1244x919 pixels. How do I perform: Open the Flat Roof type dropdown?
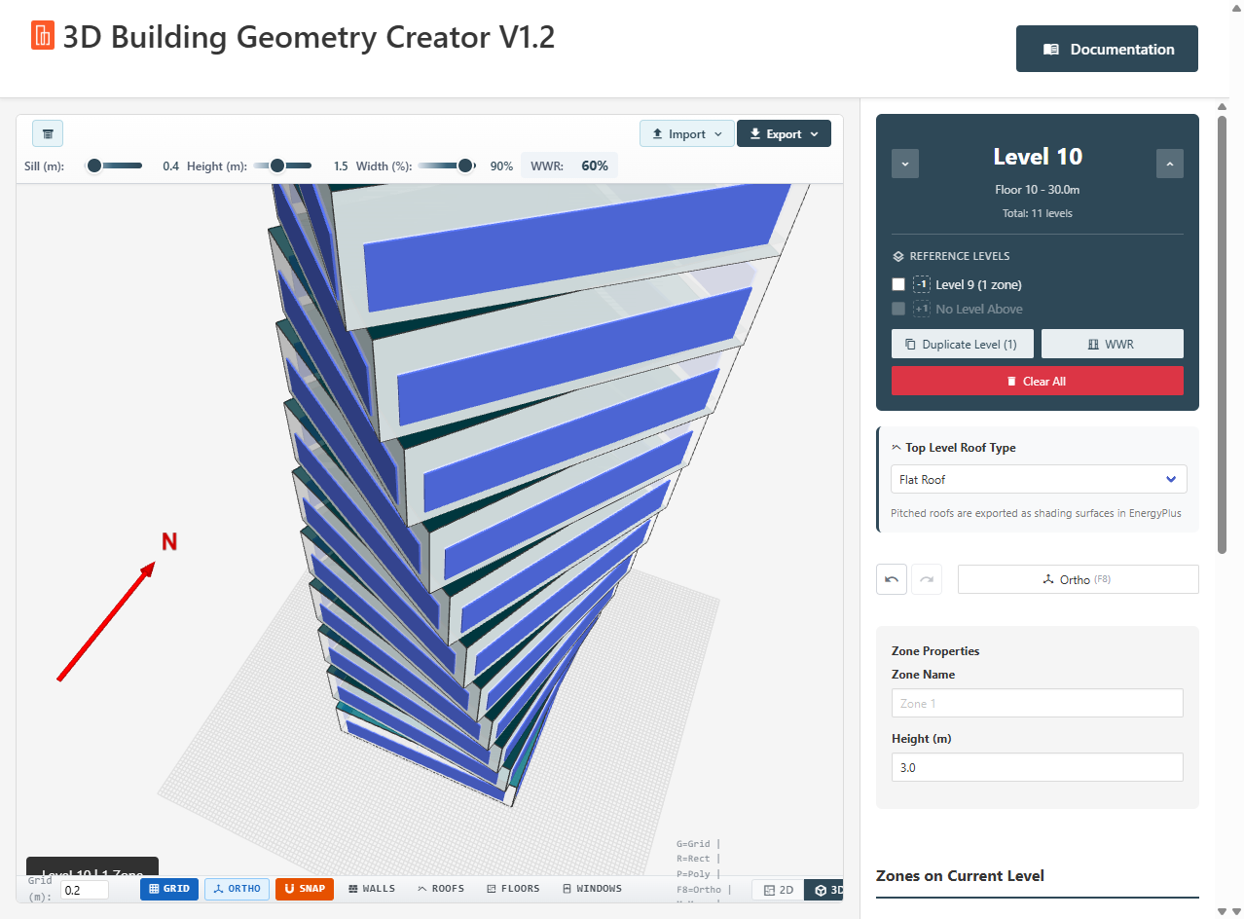click(x=1038, y=480)
